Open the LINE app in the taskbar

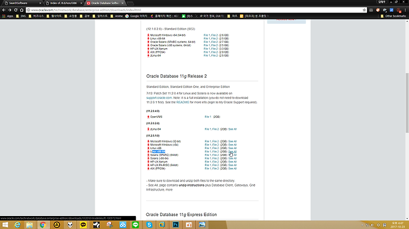[135, 225]
